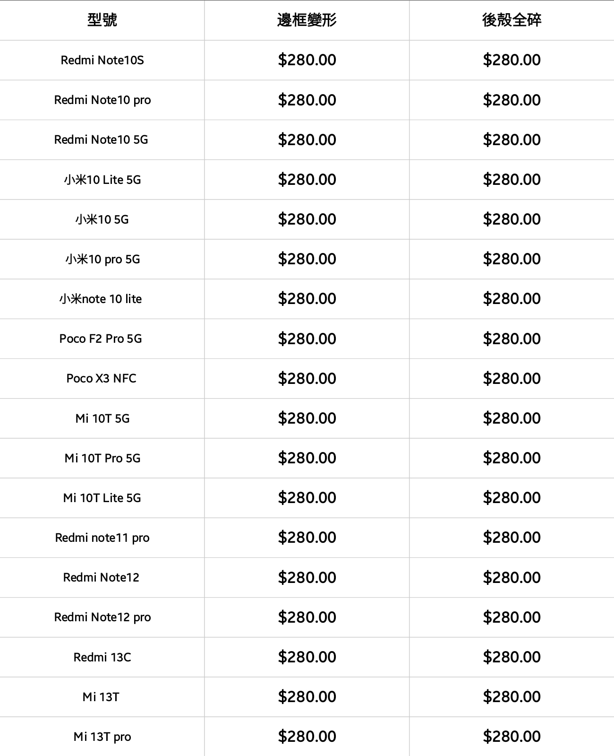Select the Mi 10T Pro 5G model name

pyautogui.click(x=102, y=458)
